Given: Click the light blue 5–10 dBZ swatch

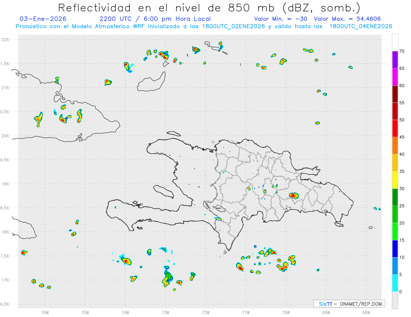Looking at the screenshot, I should [x=395, y=266].
